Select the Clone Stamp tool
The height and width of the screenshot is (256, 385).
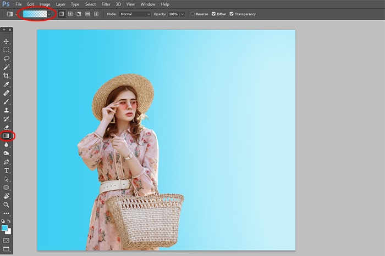7,110
